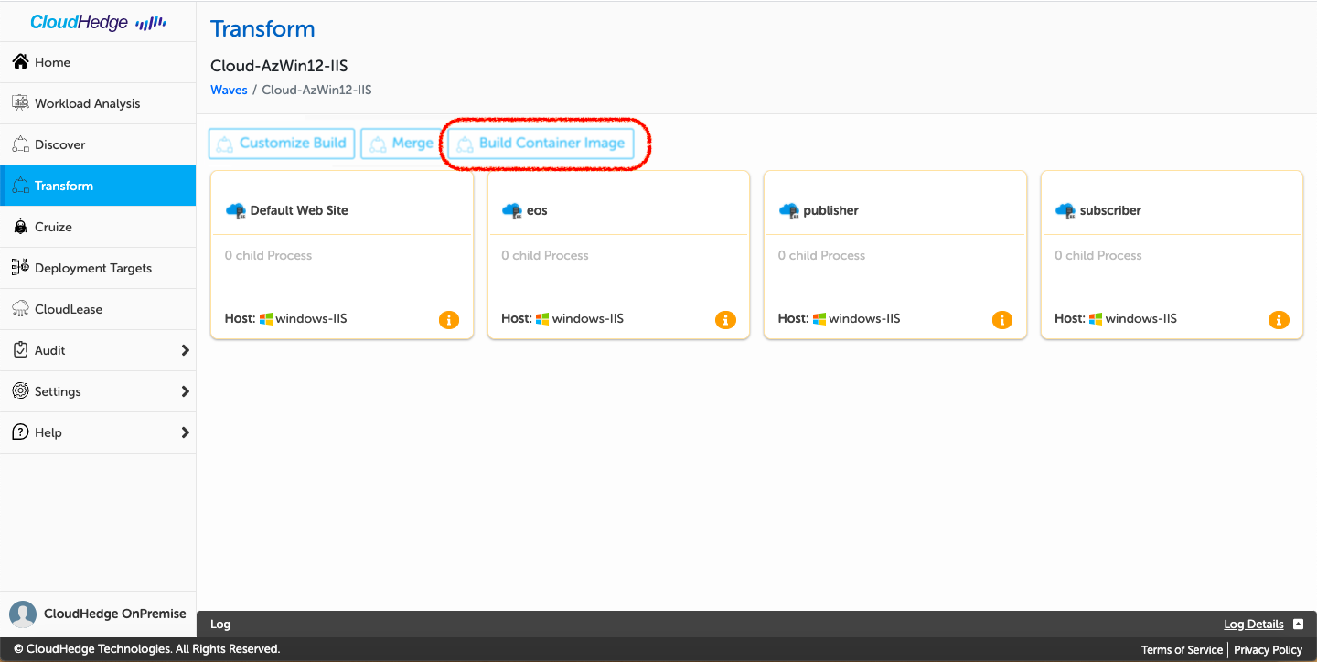This screenshot has width=1317, height=662.
Task: Click the info icon on Default Web Site card
Action: point(448,320)
